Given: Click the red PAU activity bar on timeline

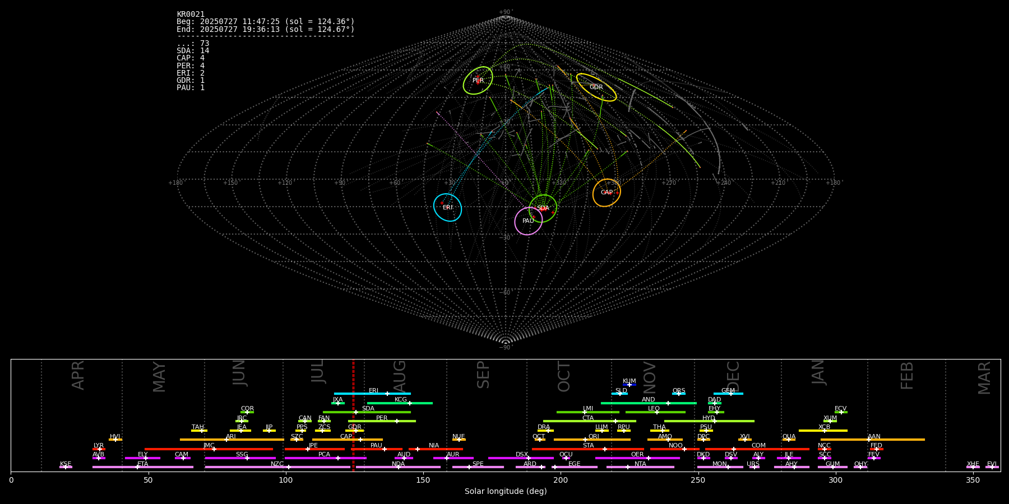Looking at the screenshot, I should [x=377, y=449].
